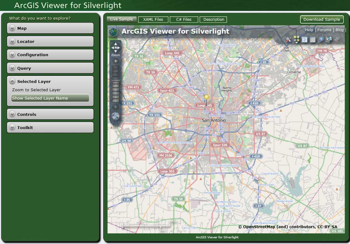The height and width of the screenshot is (244, 350).
Task: Open the Forums link
Action: click(324, 30)
